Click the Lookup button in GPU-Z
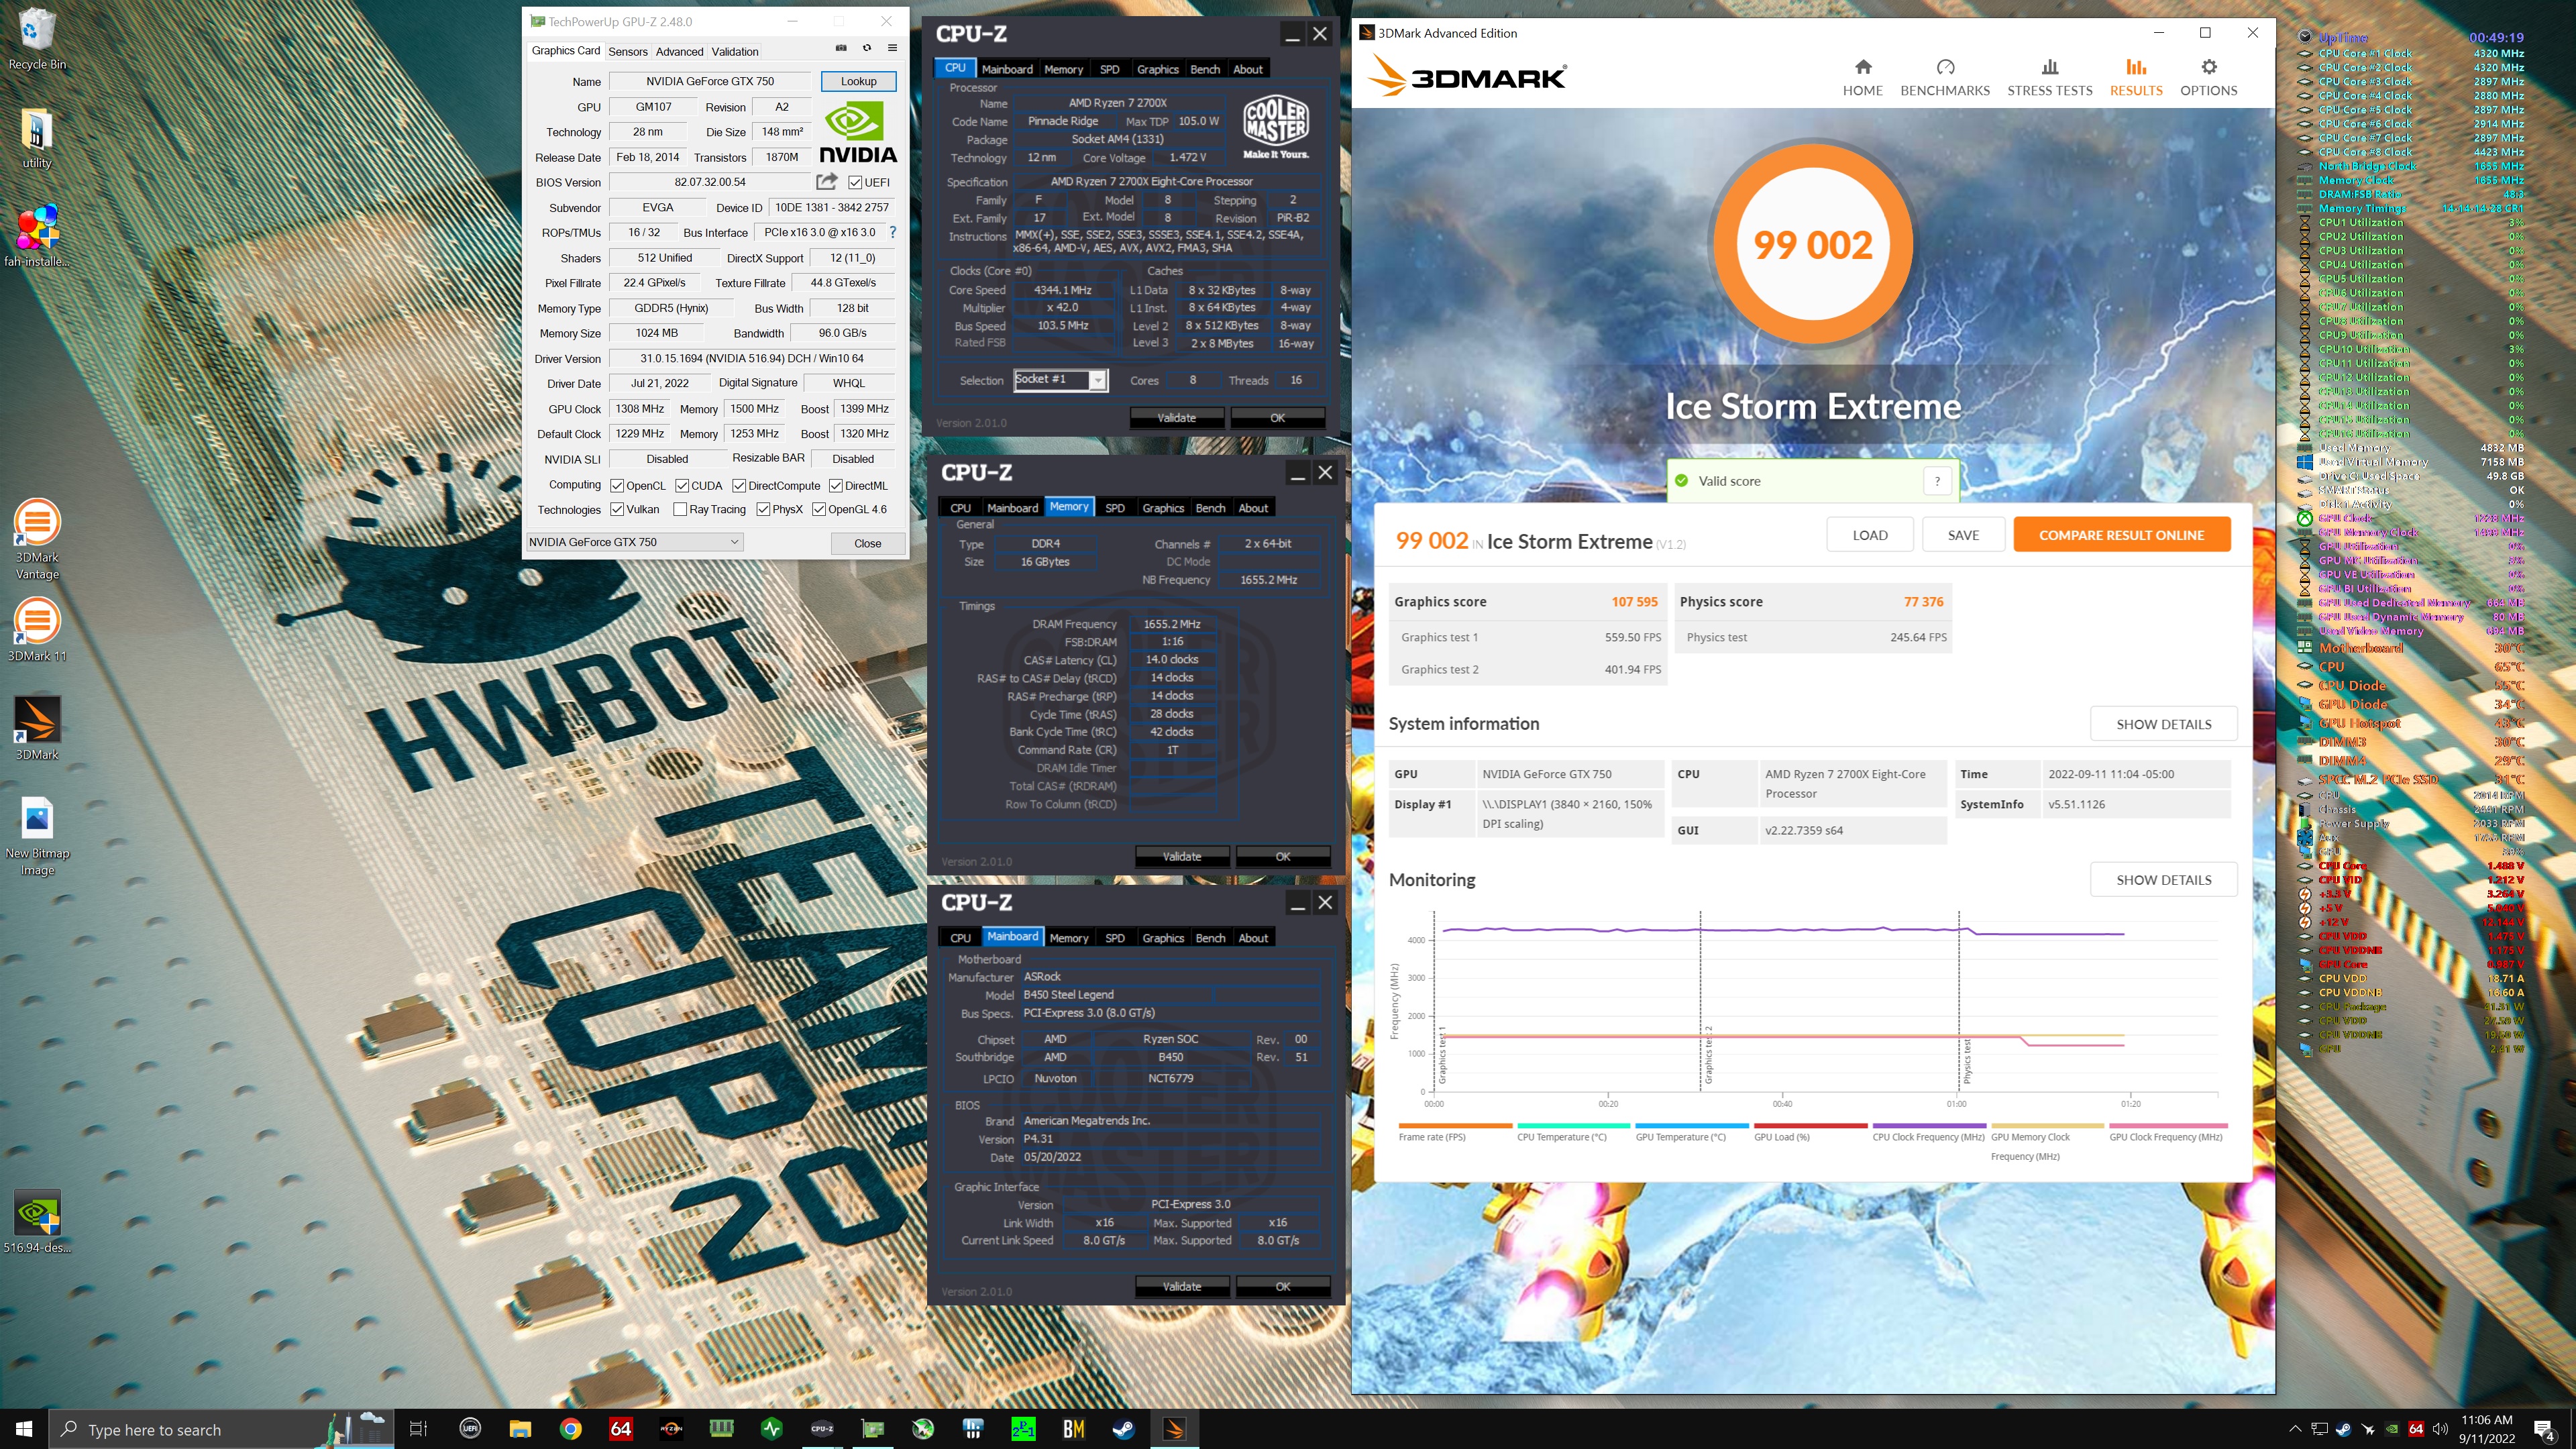Image resolution: width=2576 pixels, height=1449 pixels. tap(858, 81)
